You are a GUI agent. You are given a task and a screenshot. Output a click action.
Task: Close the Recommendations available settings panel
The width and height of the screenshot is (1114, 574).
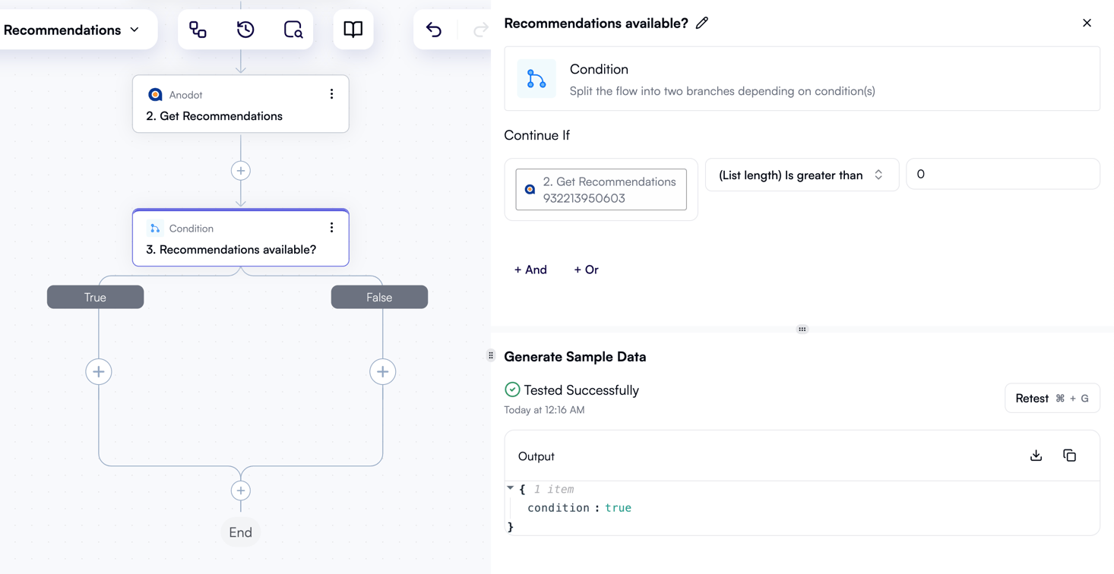click(x=1087, y=23)
